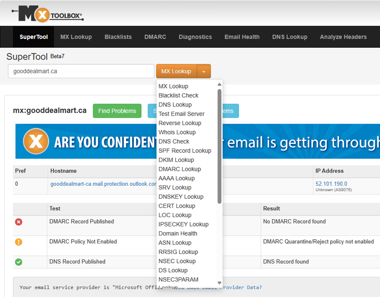Click the green Find Problems button
This screenshot has height=297, width=380.
pyautogui.click(x=117, y=111)
